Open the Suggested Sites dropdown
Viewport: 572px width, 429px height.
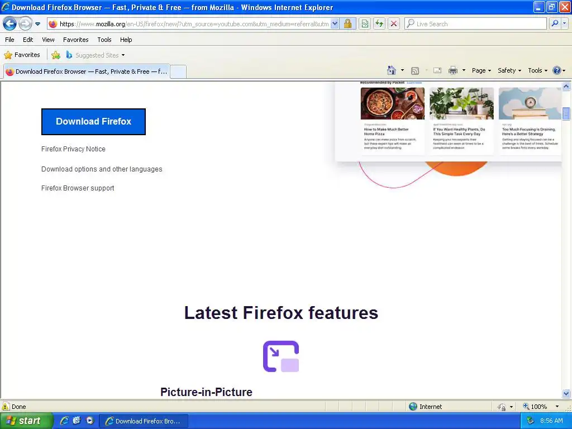point(96,55)
